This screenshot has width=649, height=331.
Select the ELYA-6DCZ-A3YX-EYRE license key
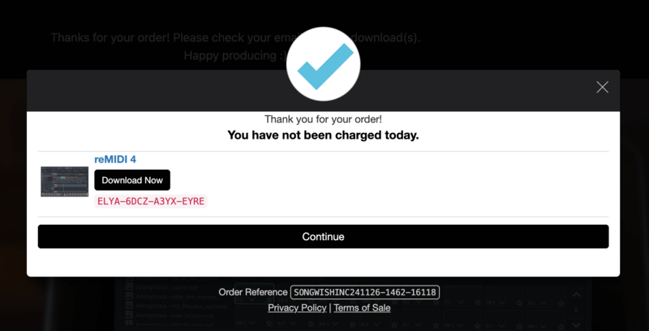(151, 200)
